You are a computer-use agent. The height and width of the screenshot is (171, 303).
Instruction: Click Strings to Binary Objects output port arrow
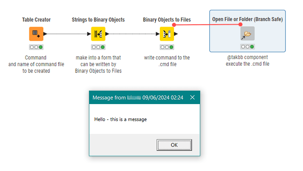[x=107, y=34]
